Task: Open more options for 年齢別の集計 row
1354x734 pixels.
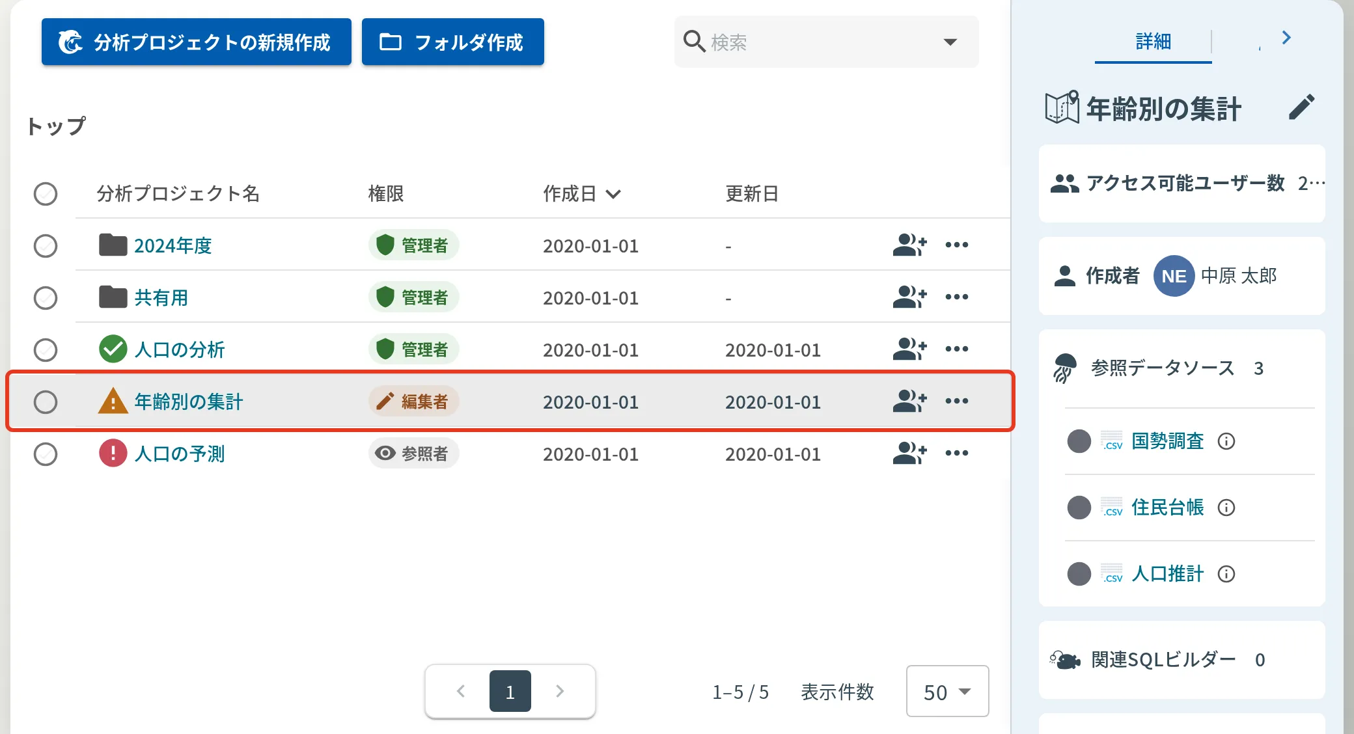Action: [956, 401]
